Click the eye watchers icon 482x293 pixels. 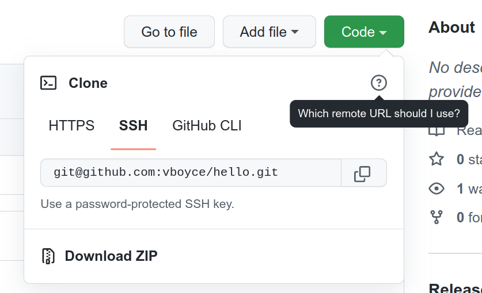coord(437,188)
